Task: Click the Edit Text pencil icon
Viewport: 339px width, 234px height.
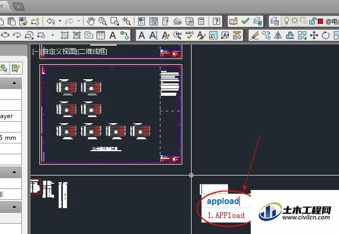Action: [166, 35]
